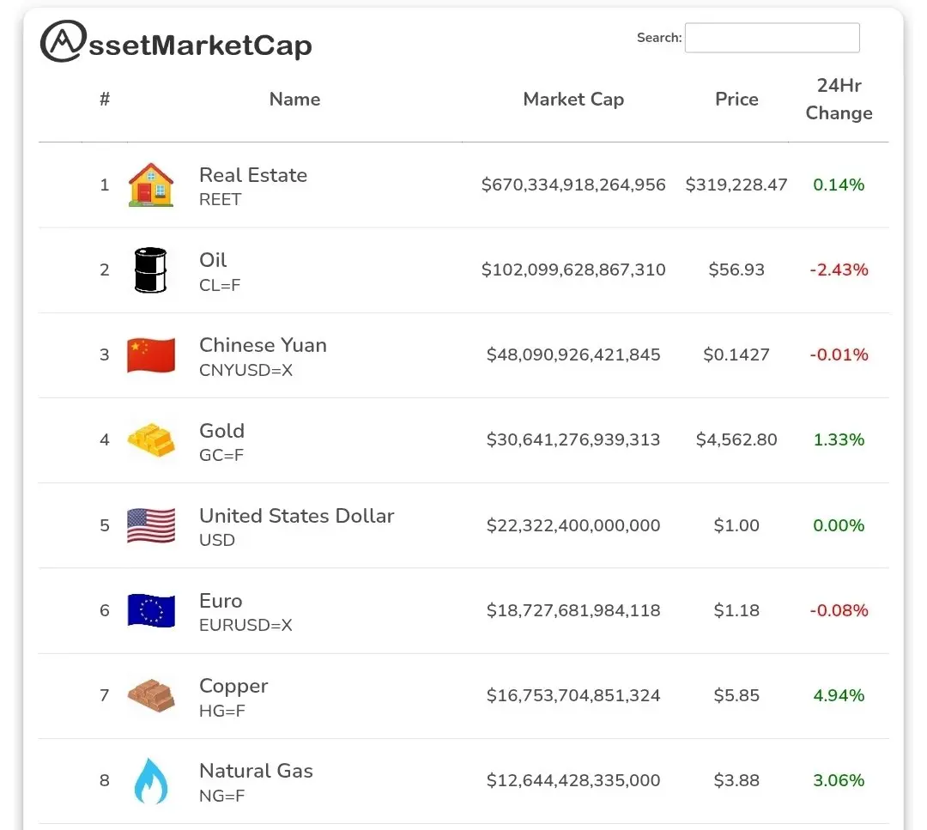Focus the Search input field
This screenshot has width=927, height=830.
pos(772,38)
